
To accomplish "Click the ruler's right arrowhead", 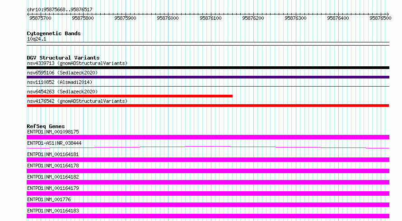I will (388, 14).
